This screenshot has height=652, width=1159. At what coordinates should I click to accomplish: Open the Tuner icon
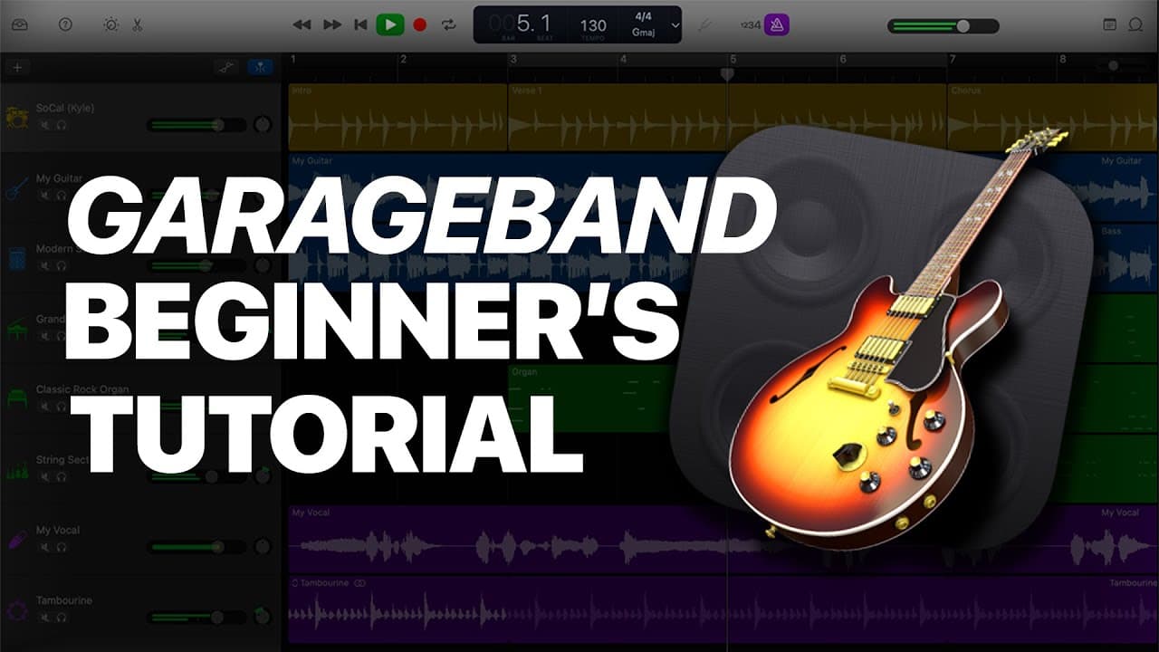tap(706, 25)
